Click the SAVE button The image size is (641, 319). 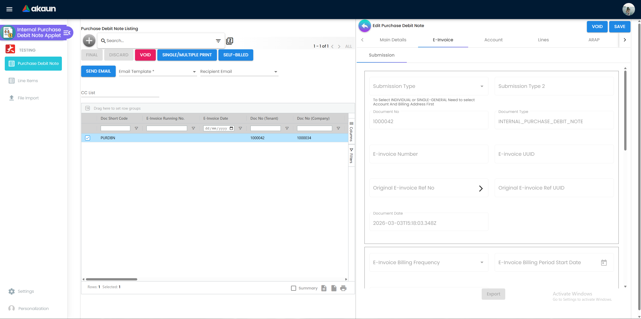(619, 27)
